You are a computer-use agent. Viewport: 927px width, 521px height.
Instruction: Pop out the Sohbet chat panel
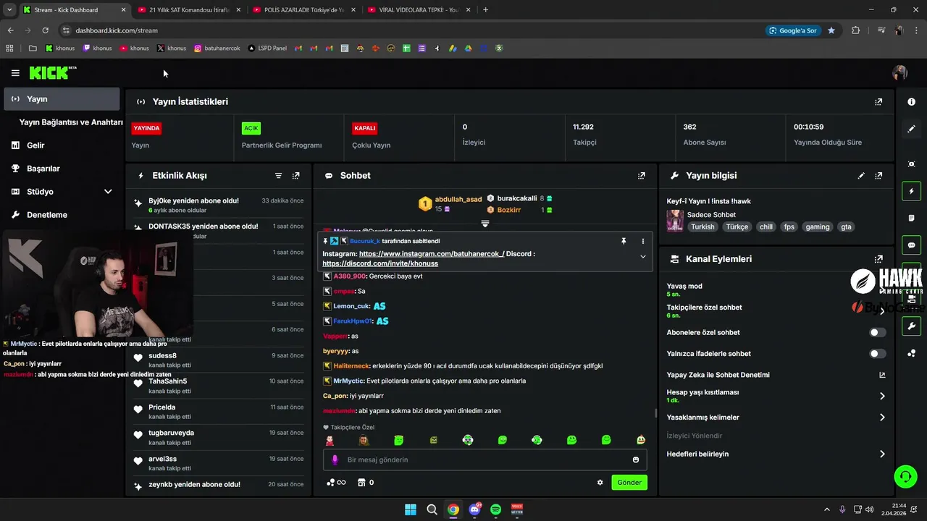(x=641, y=176)
